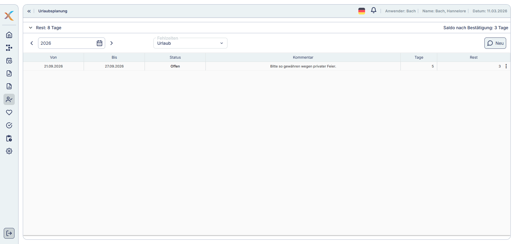Click the notification bell icon
Viewport: 515px width, 244px height.
[373, 11]
